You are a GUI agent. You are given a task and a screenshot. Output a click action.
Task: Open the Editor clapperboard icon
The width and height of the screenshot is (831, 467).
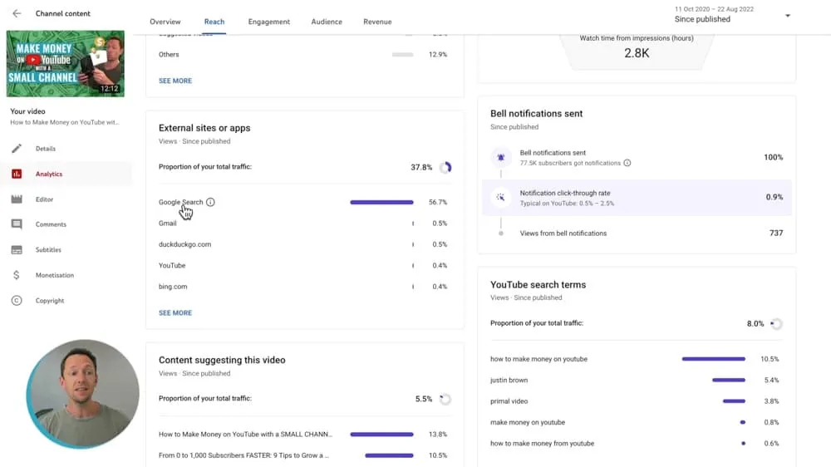coord(17,199)
